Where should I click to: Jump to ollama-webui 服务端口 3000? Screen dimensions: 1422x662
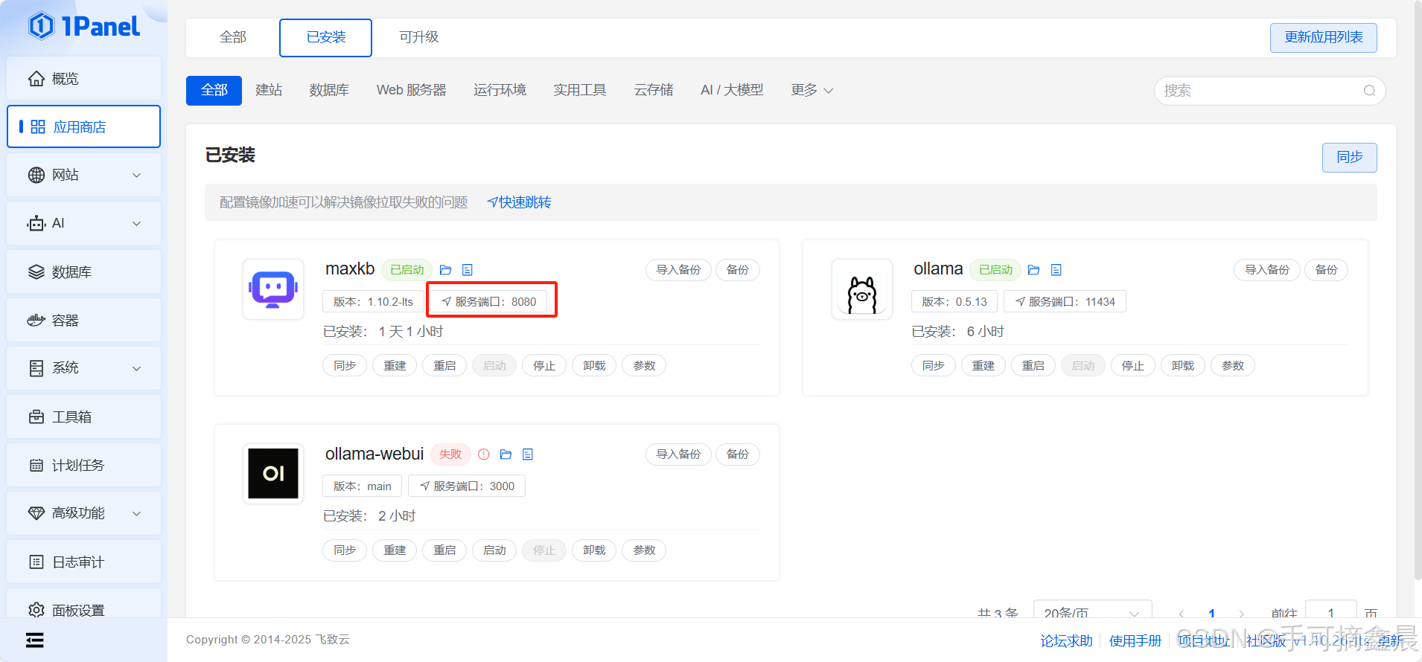point(467,486)
